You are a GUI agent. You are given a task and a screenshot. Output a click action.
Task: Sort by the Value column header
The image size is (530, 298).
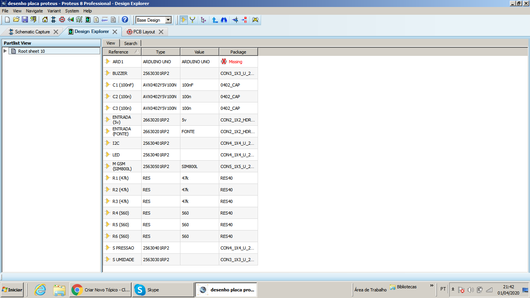pos(199,52)
